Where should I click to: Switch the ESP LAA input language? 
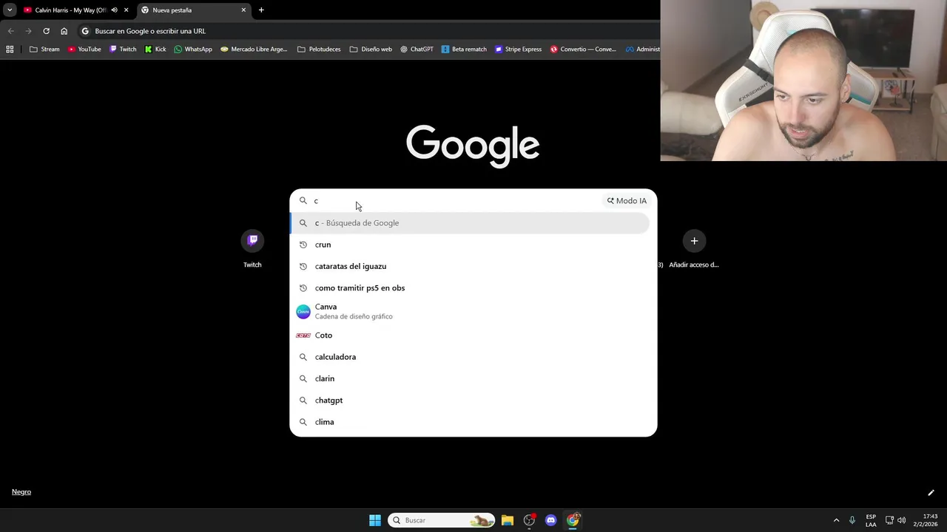(x=871, y=520)
